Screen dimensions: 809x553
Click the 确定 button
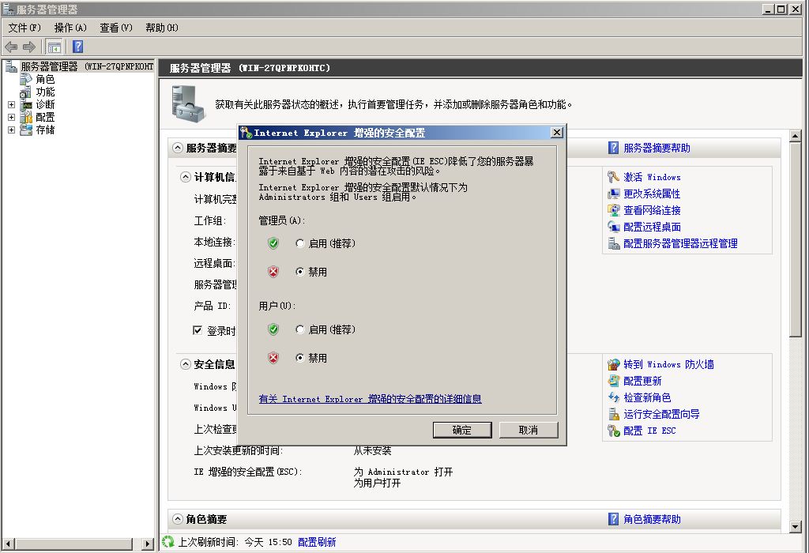pyautogui.click(x=461, y=430)
